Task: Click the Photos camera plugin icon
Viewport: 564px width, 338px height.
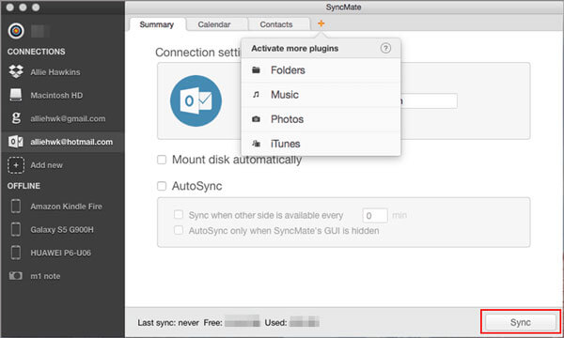Action: 256,119
